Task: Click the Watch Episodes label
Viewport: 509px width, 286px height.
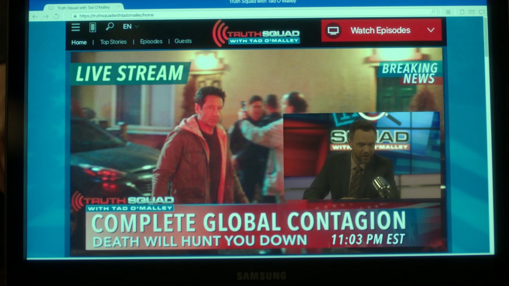Action: click(x=380, y=30)
